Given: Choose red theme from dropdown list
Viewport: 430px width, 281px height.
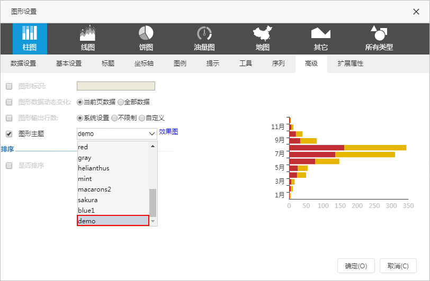Looking at the screenshot, I should click(113, 147).
